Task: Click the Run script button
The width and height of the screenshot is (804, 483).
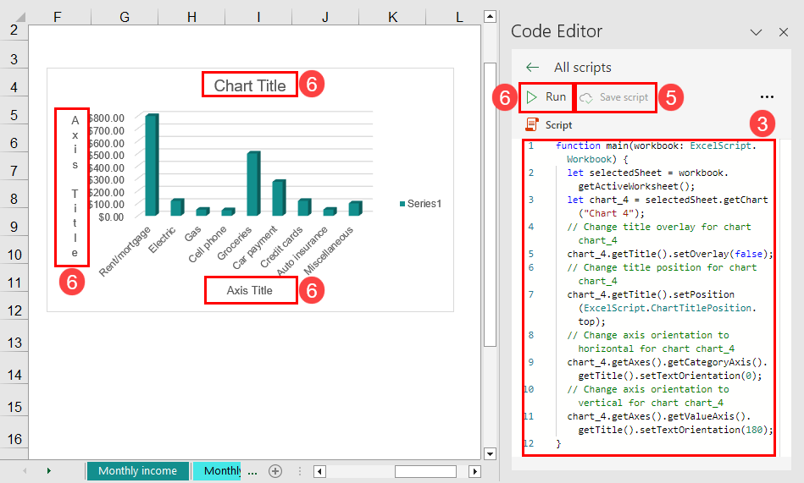Action: click(x=546, y=96)
